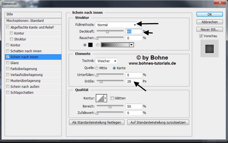
Task: Click the Deckkraft slider handle
Action: (107, 32)
